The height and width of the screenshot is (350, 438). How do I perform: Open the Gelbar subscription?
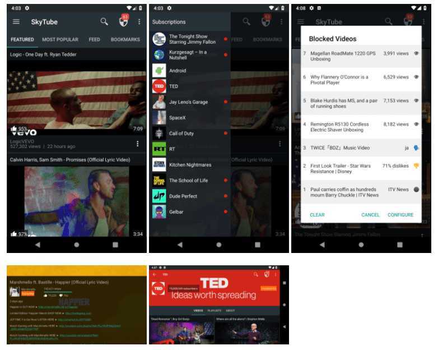tap(190, 212)
